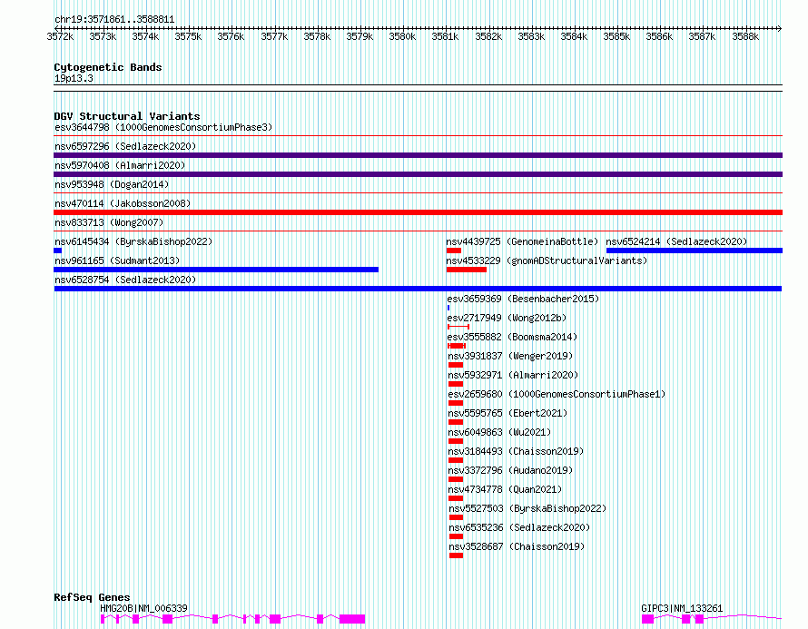The width and height of the screenshot is (808, 629).
Task: Click the RefSeq Genes track title
Action: pos(92,597)
